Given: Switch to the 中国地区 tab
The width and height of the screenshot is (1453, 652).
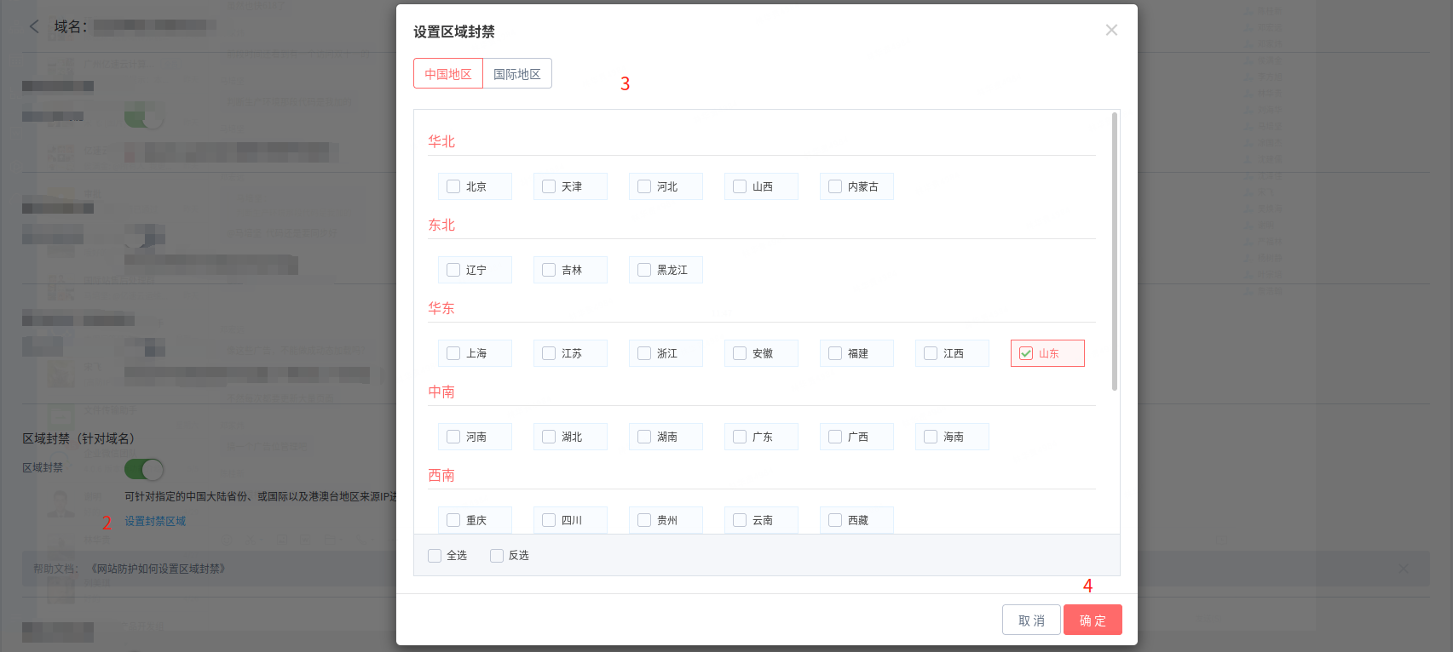Looking at the screenshot, I should click(x=448, y=73).
